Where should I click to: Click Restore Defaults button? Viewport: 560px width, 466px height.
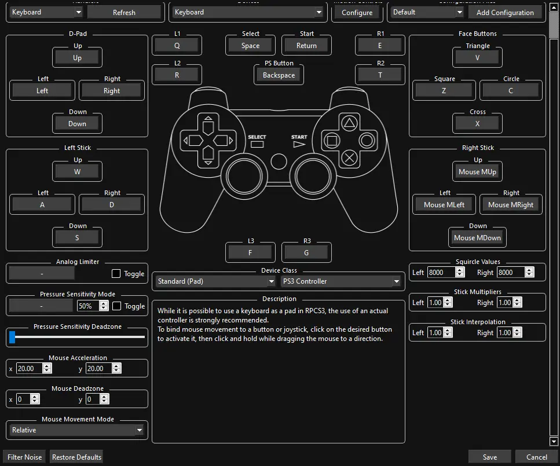76,457
